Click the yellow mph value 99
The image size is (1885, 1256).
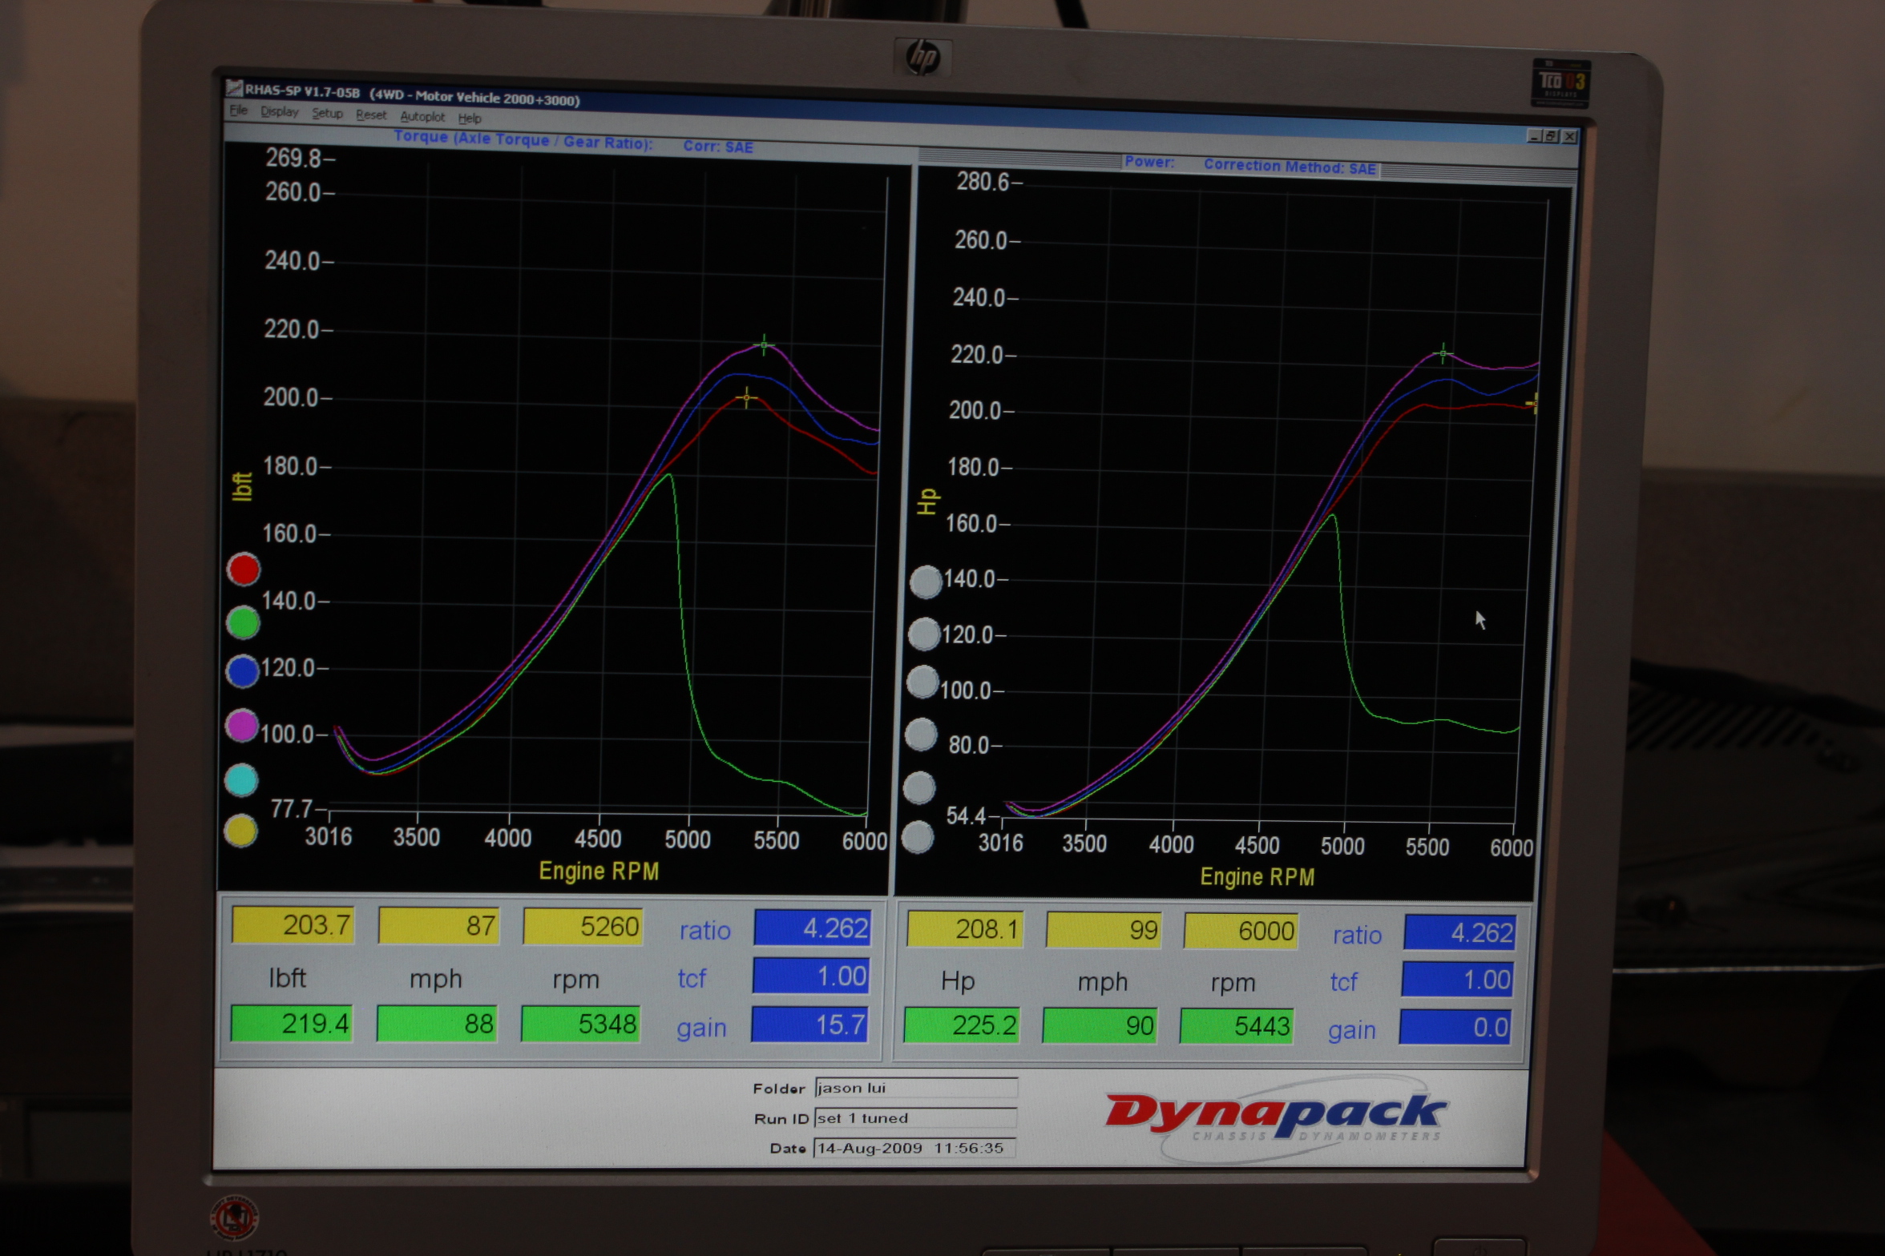click(x=1104, y=930)
